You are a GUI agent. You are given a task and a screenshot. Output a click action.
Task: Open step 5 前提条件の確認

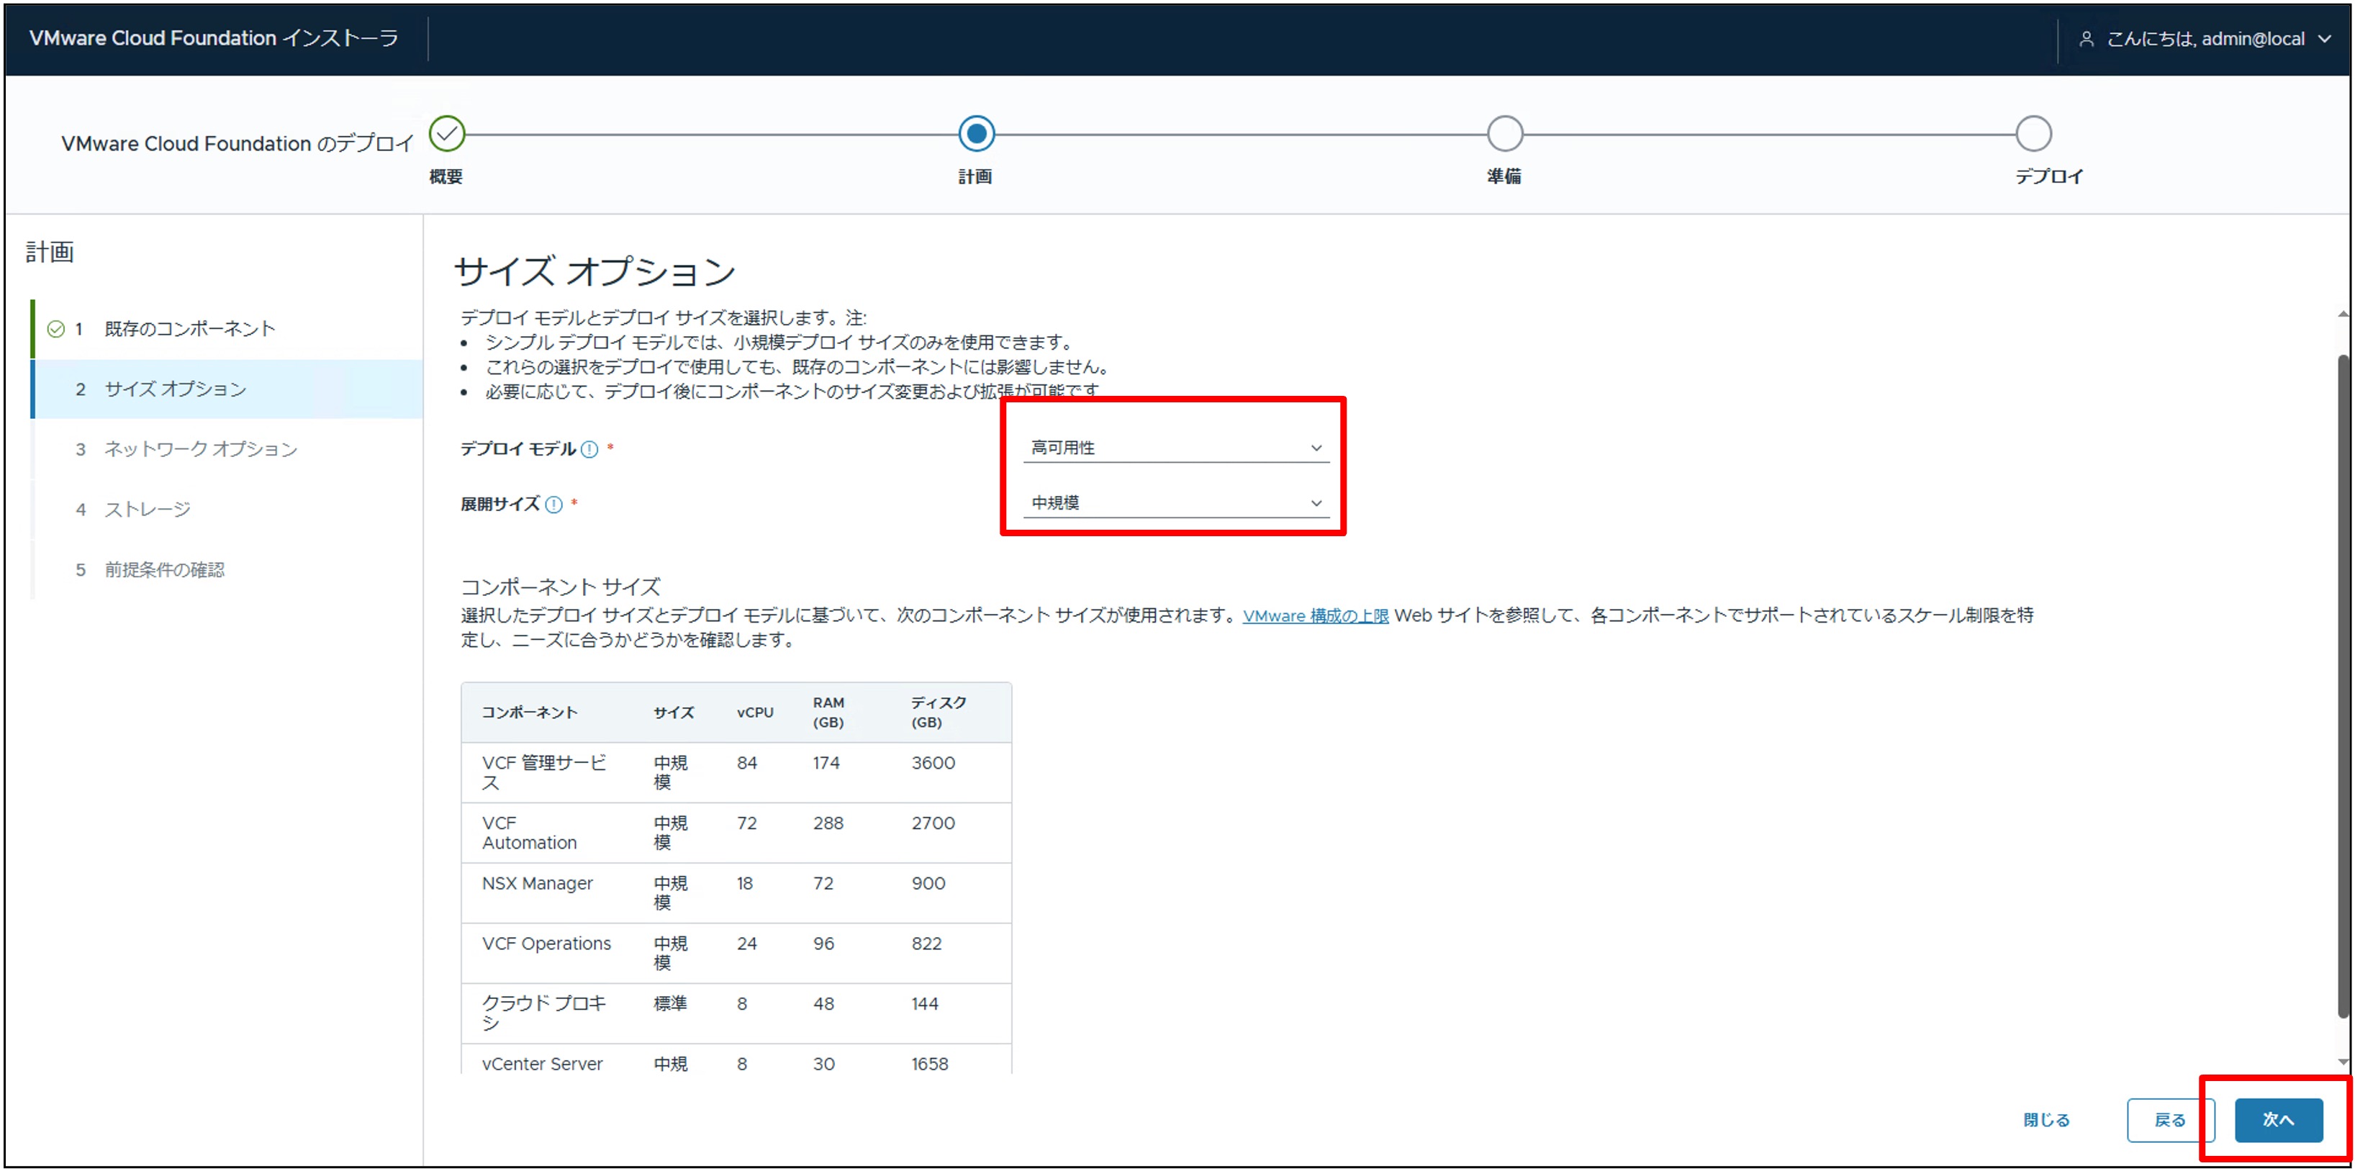tap(227, 569)
